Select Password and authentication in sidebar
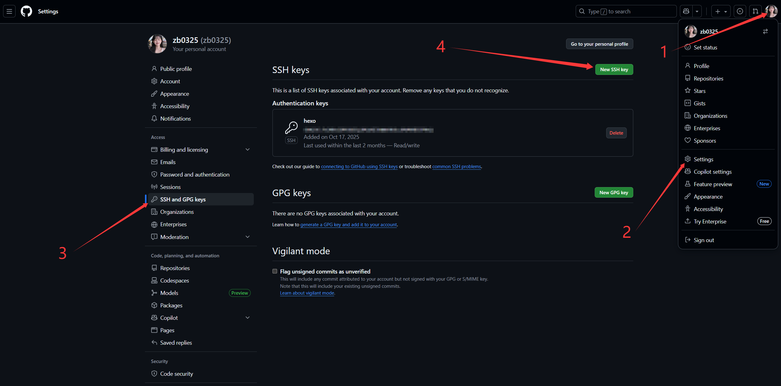The width and height of the screenshot is (781, 386). tap(195, 175)
